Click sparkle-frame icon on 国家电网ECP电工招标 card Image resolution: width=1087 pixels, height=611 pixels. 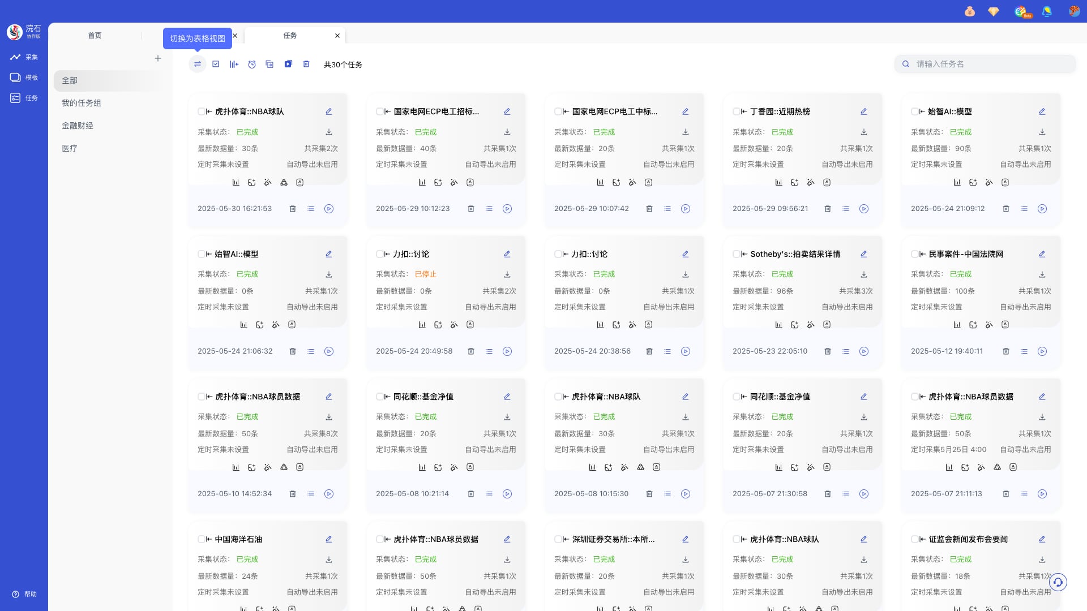tap(438, 183)
